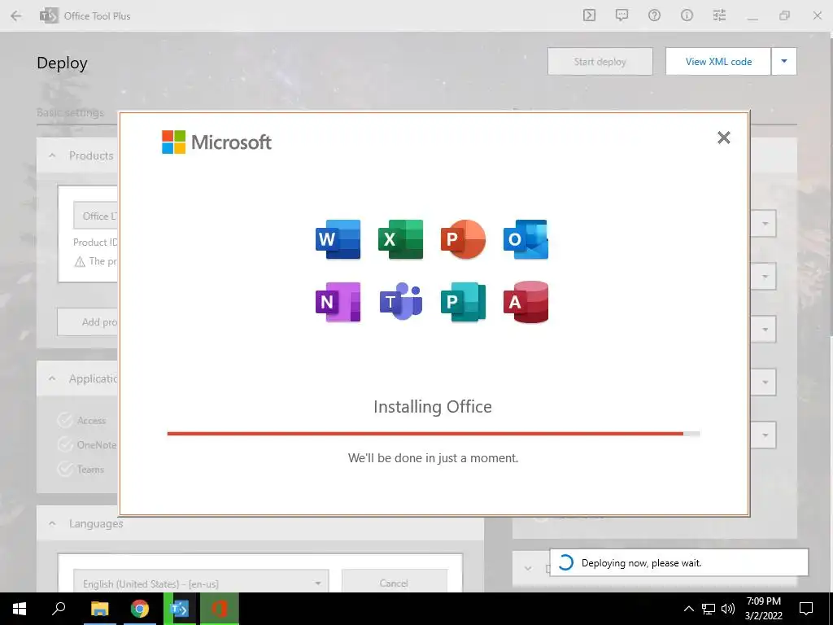Open Google Chrome from taskbar
Image resolution: width=833 pixels, height=625 pixels.
coord(140,609)
